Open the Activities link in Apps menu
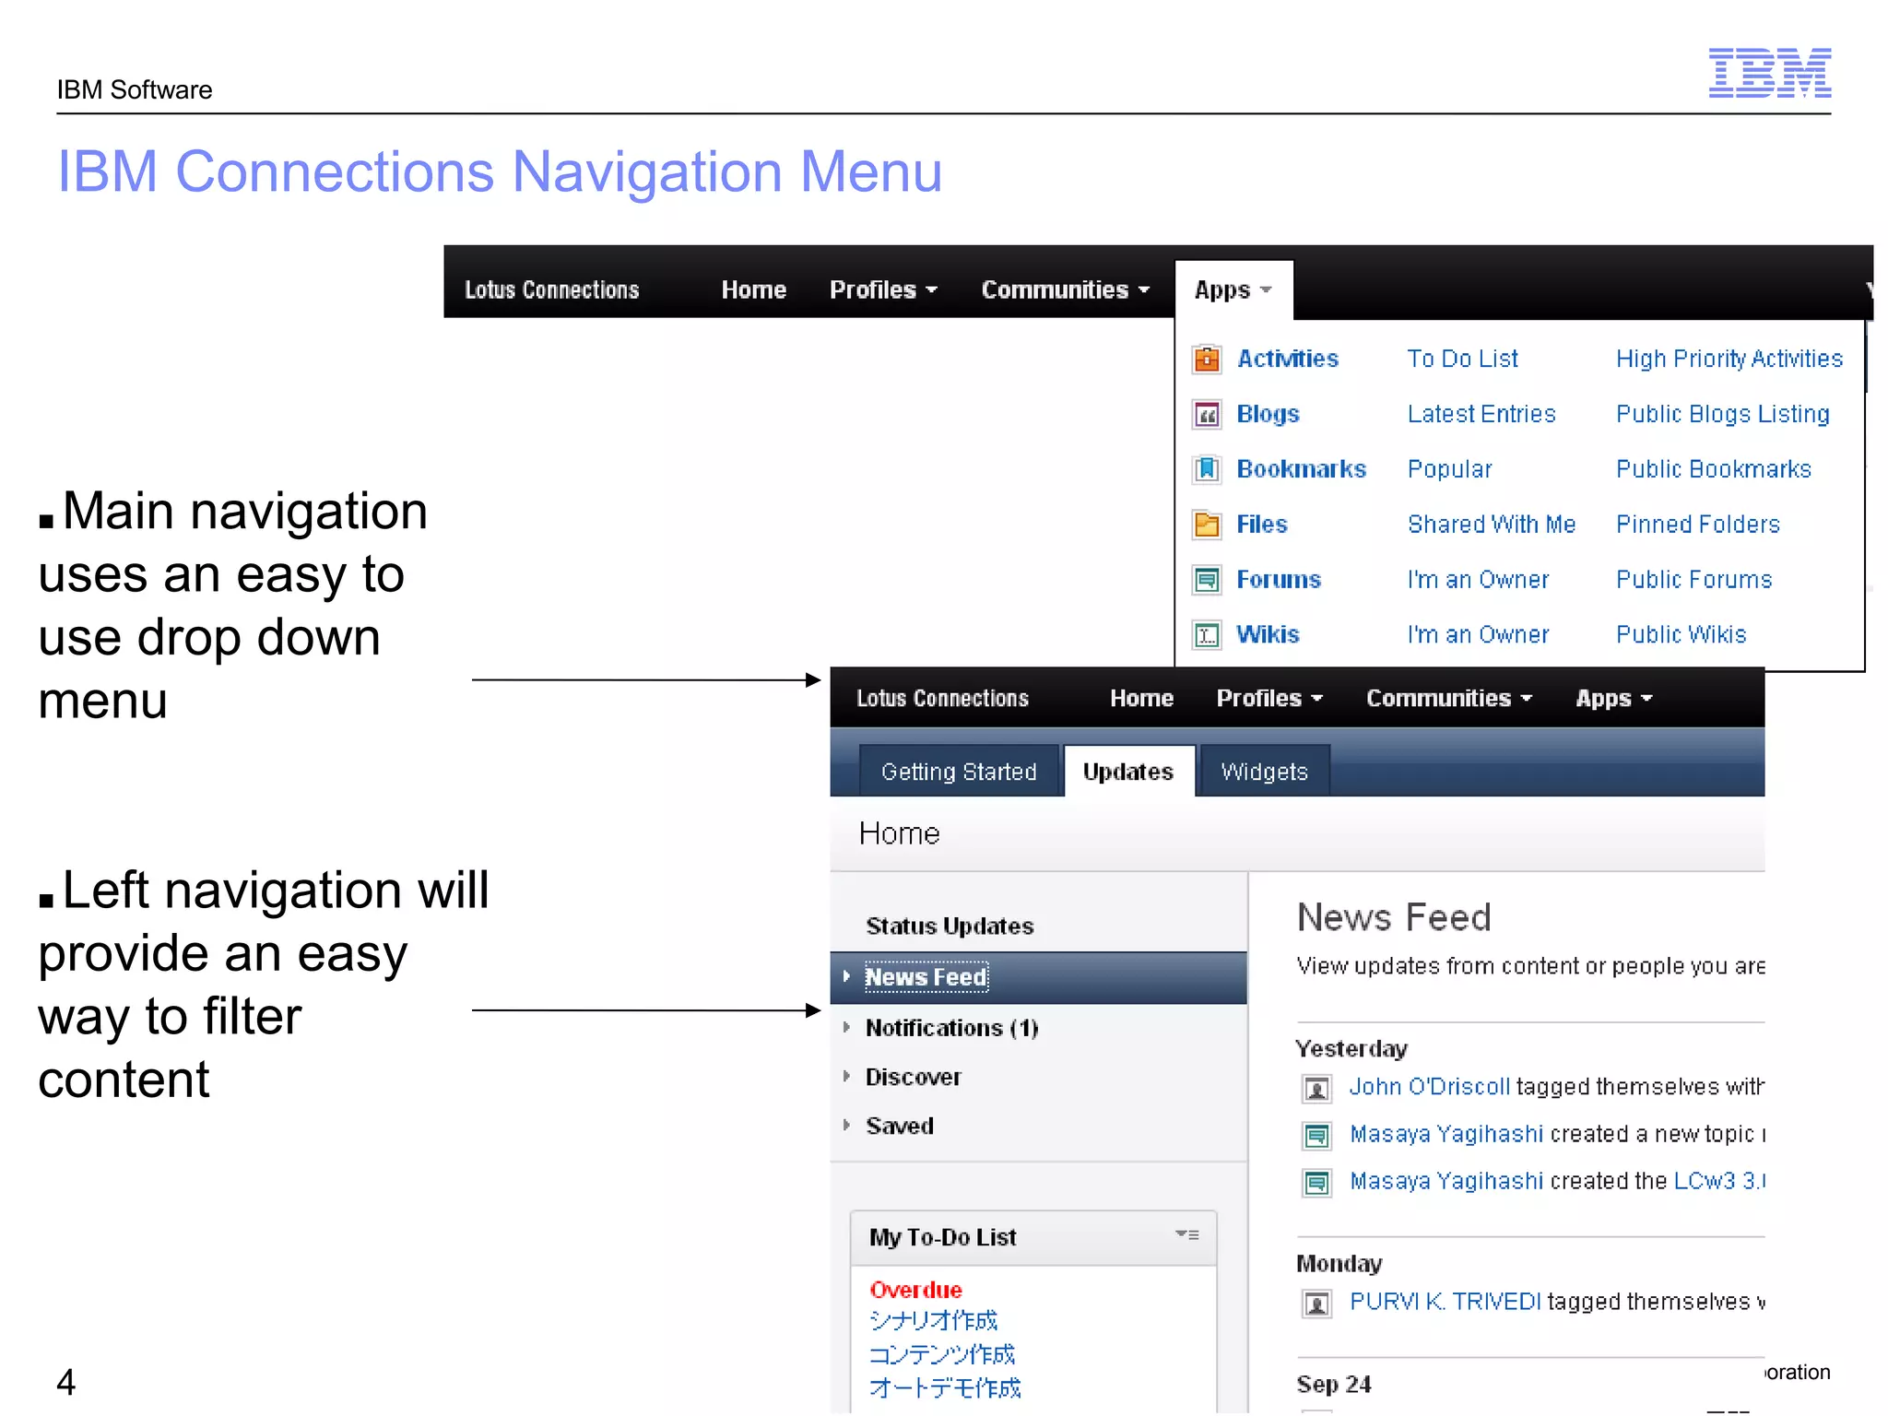Image resolution: width=1888 pixels, height=1416 pixels. (1287, 359)
